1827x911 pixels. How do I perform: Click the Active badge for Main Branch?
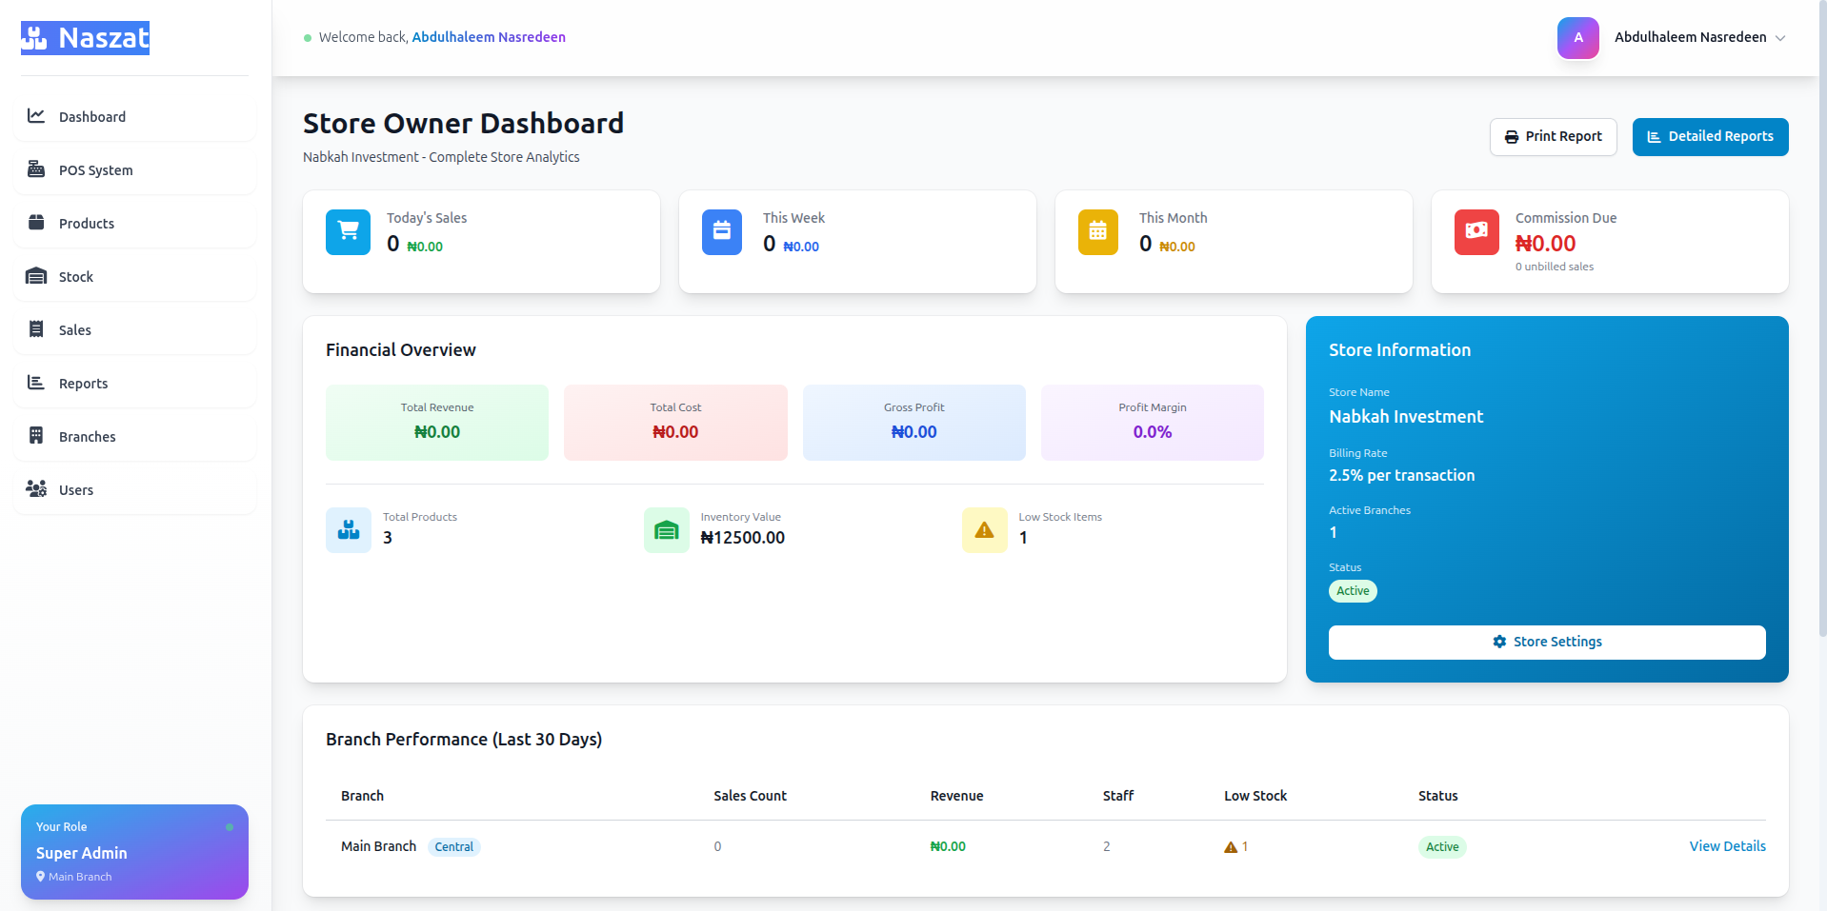(x=1441, y=846)
